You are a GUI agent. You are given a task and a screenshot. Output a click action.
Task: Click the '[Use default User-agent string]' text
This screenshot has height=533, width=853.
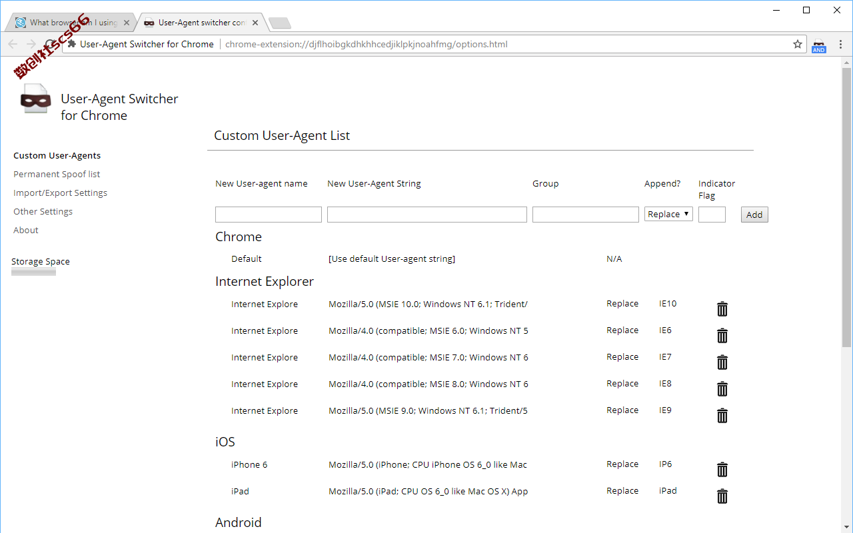[392, 259]
